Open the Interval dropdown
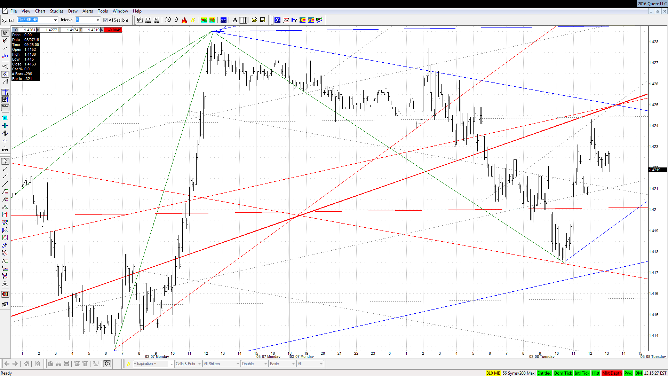Image resolution: width=668 pixels, height=376 pixels. click(98, 20)
